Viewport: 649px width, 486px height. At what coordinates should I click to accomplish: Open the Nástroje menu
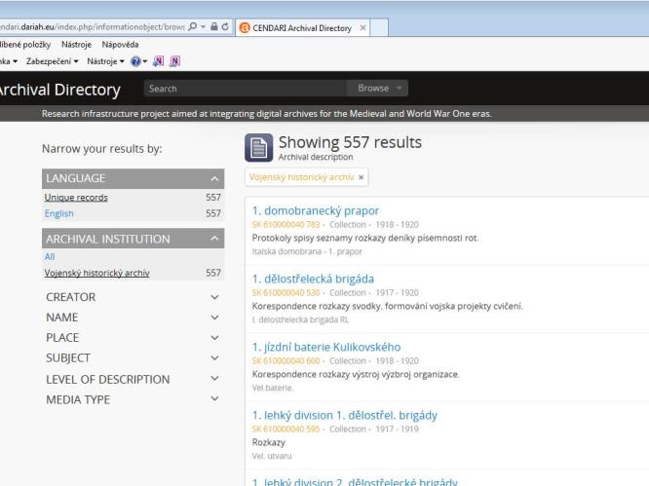(72, 45)
